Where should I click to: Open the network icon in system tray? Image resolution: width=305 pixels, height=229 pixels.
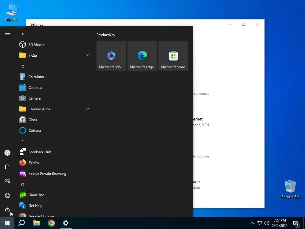click(259, 223)
